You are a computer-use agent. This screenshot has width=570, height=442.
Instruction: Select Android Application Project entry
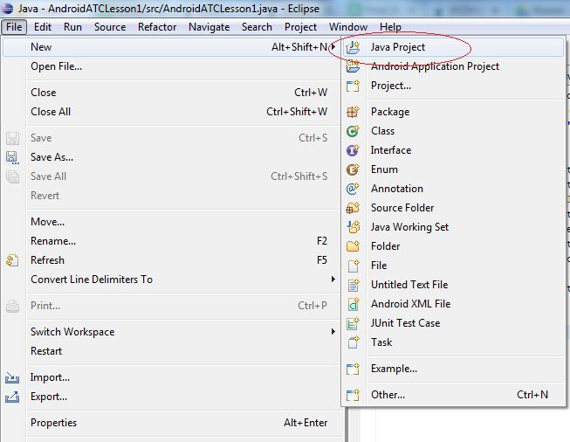453,66
